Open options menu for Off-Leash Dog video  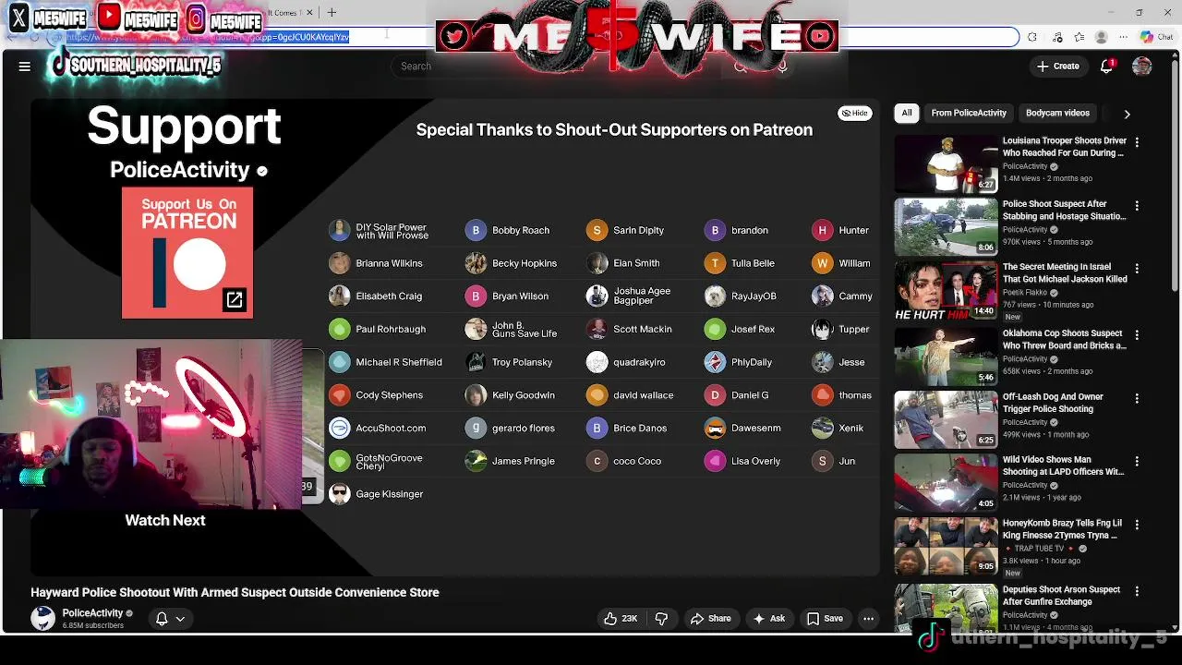pyautogui.click(x=1137, y=398)
